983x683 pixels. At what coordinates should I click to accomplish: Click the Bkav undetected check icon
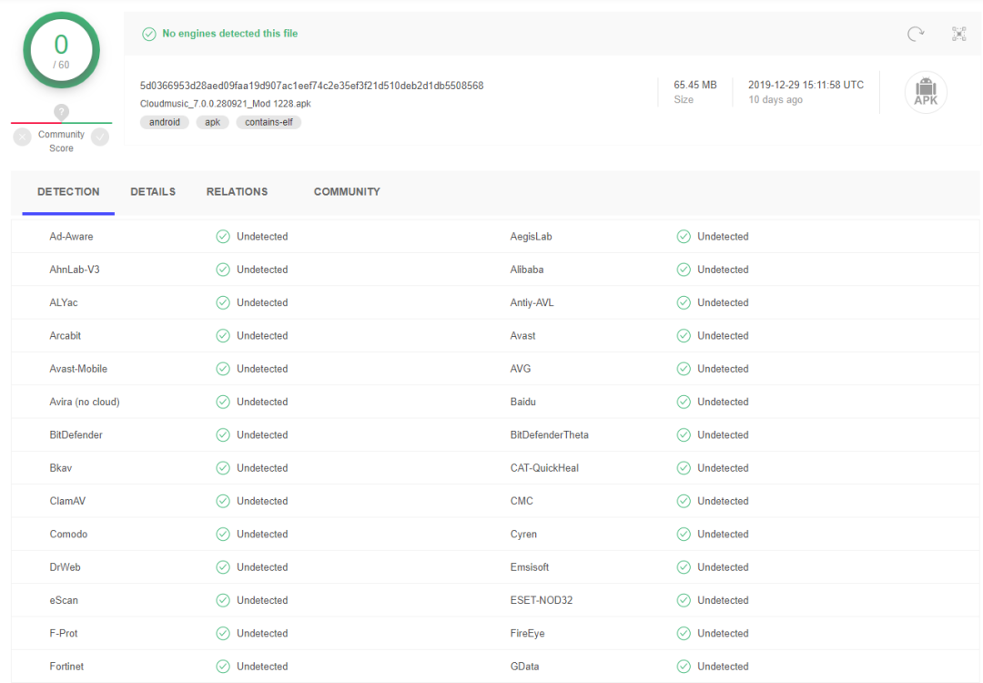point(223,468)
